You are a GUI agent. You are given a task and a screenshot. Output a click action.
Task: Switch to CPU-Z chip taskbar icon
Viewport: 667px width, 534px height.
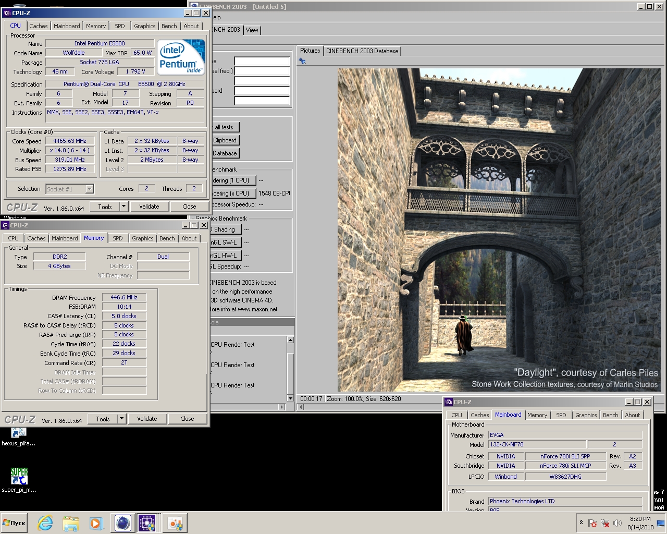(x=147, y=523)
